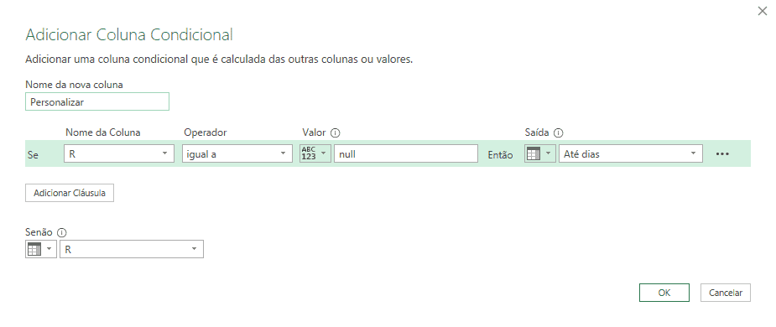Confirm with the OK button
The width and height of the screenshot is (776, 327).
pos(664,293)
